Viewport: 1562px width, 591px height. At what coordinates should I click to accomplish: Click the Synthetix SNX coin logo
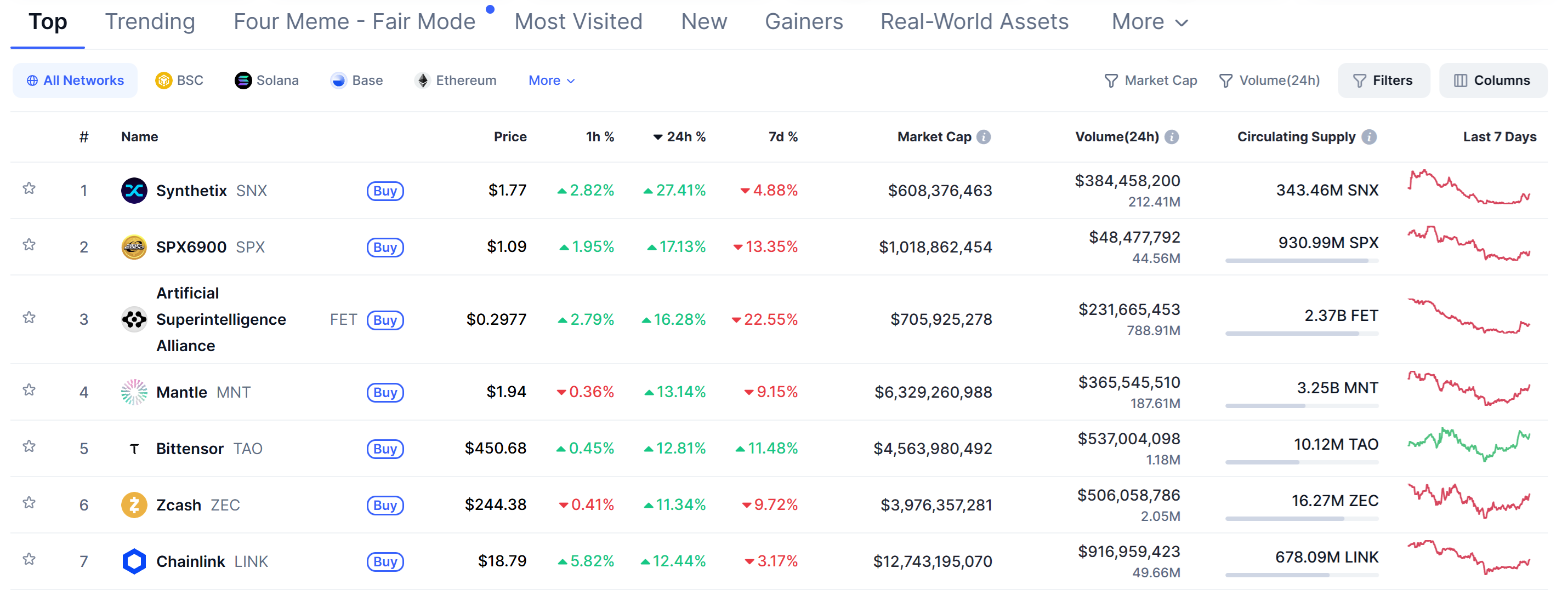[x=134, y=191]
